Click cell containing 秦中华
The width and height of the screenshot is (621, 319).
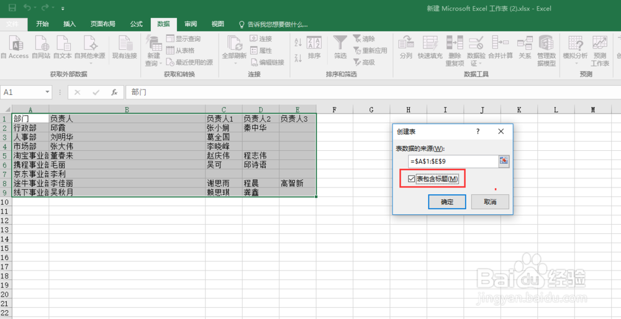pos(261,128)
